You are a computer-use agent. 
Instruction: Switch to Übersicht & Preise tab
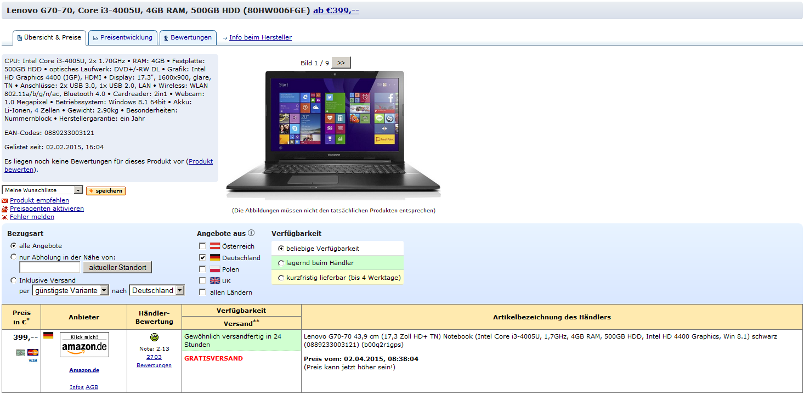click(49, 37)
